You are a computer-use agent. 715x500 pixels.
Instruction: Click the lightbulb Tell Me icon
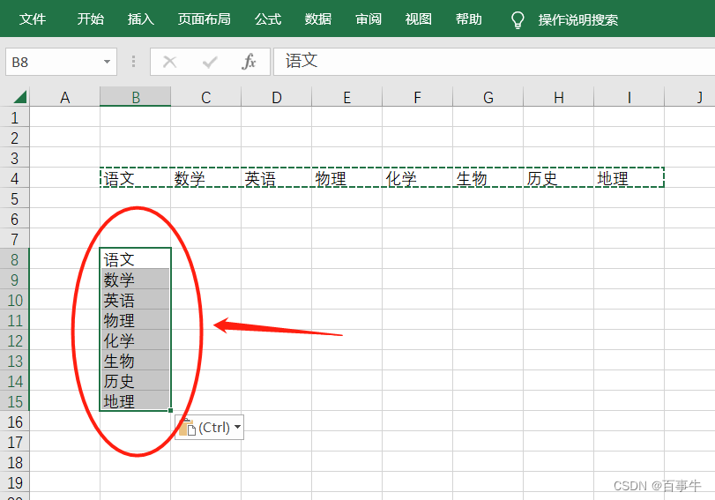pyautogui.click(x=518, y=20)
